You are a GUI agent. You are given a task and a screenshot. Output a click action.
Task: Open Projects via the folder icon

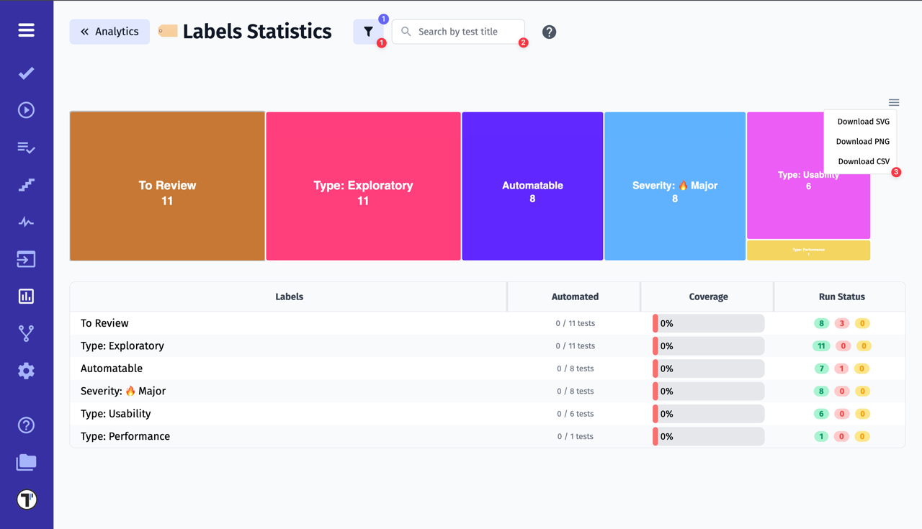26,462
